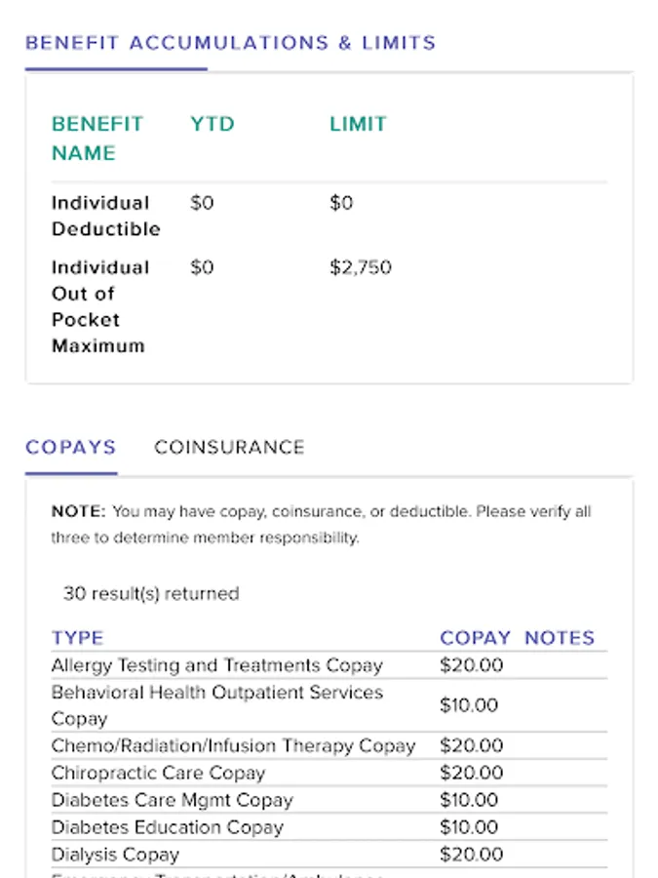Open the Benefit Accumulations & Limits tab

tap(230, 43)
